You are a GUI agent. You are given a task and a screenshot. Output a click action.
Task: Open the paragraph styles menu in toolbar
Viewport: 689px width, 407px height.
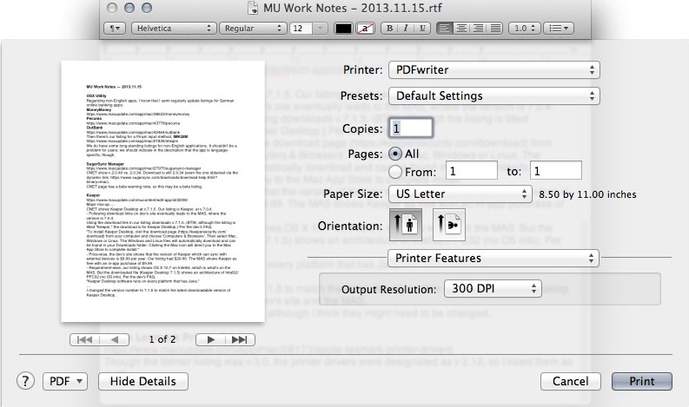coord(115,28)
